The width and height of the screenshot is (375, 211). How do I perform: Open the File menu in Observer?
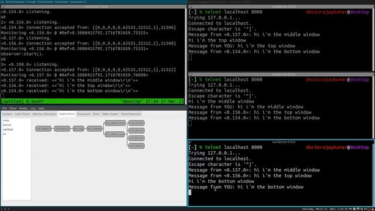tap(5, 108)
